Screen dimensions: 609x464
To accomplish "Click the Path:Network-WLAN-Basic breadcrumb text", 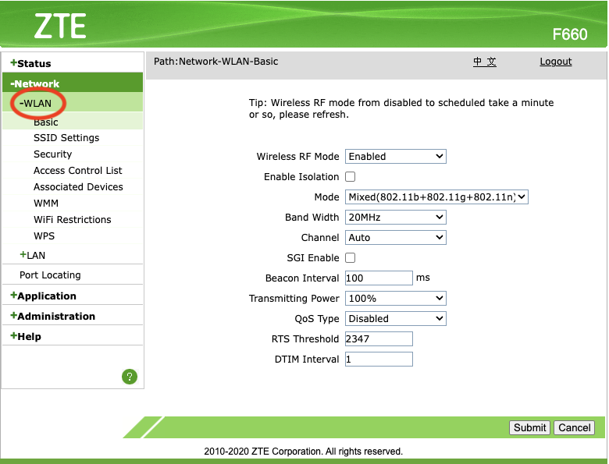I will 216,62.
